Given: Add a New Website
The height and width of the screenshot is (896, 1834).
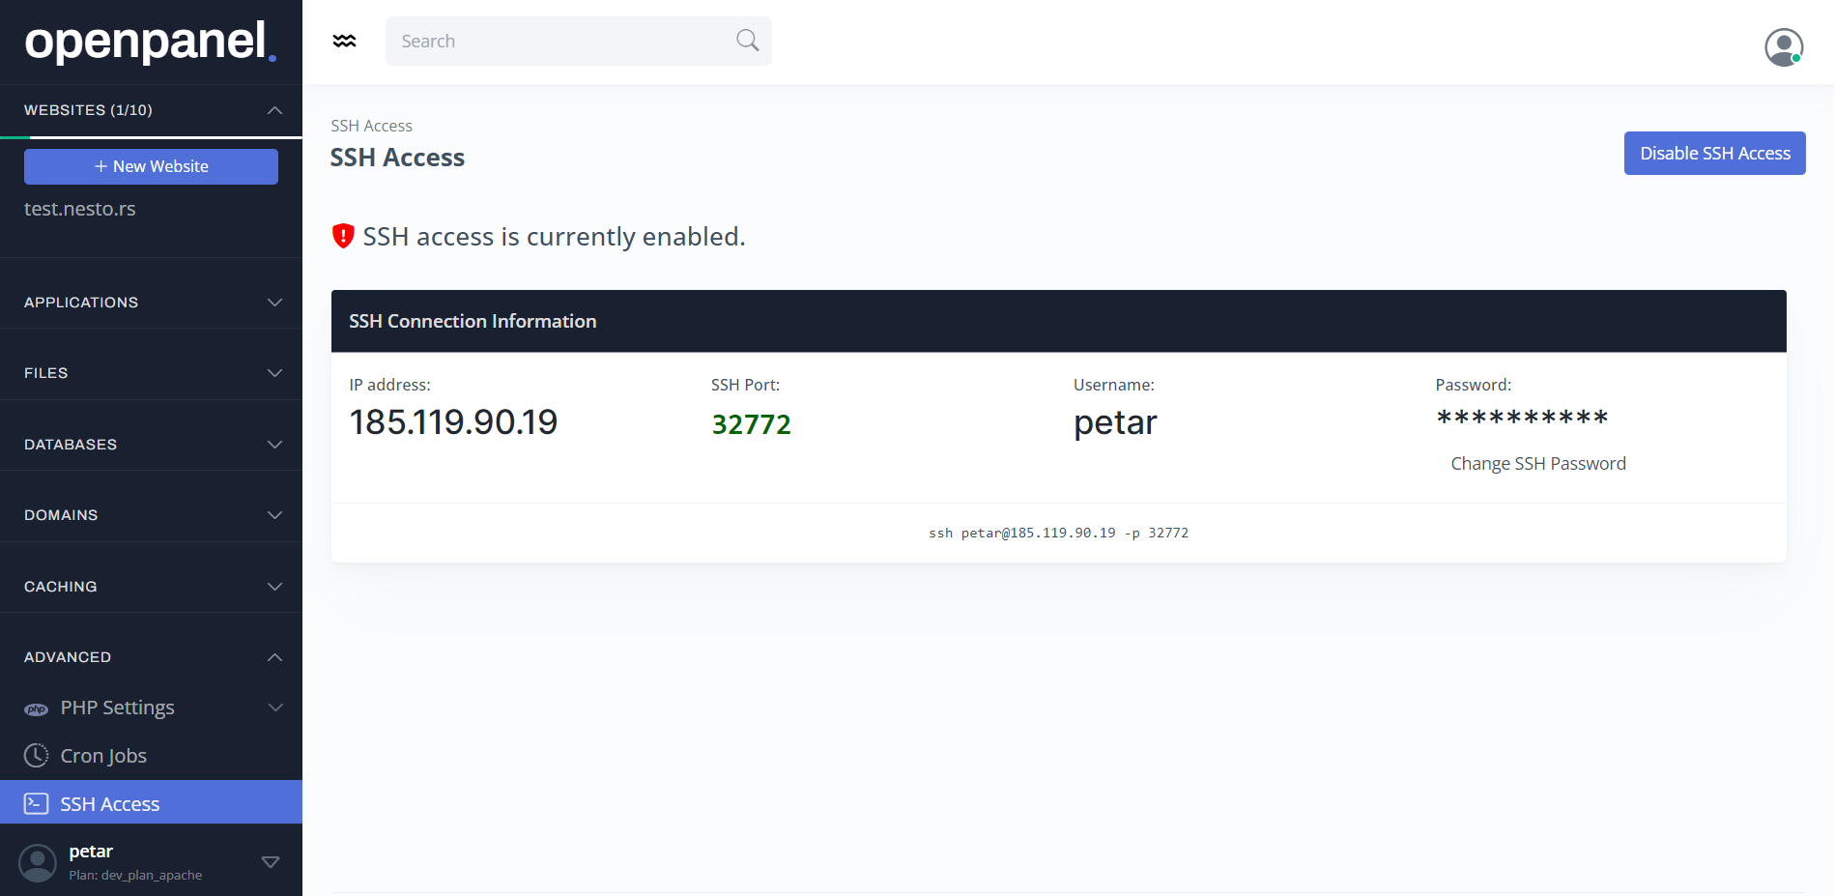Looking at the screenshot, I should click(151, 166).
